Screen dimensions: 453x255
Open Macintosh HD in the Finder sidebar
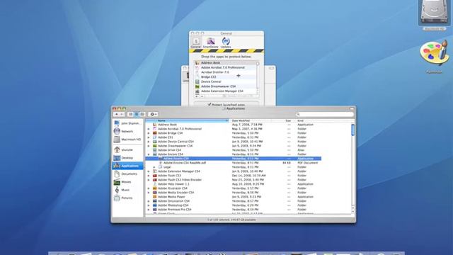pos(127,140)
